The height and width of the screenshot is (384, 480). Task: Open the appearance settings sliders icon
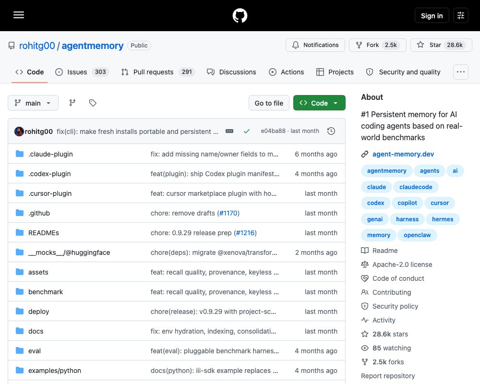pos(461,15)
